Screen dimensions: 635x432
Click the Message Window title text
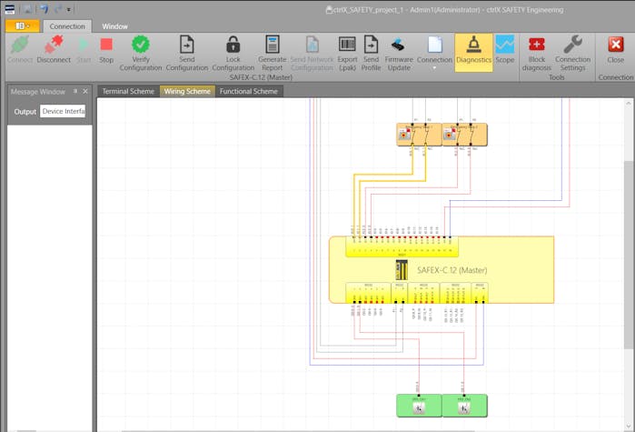37,92
